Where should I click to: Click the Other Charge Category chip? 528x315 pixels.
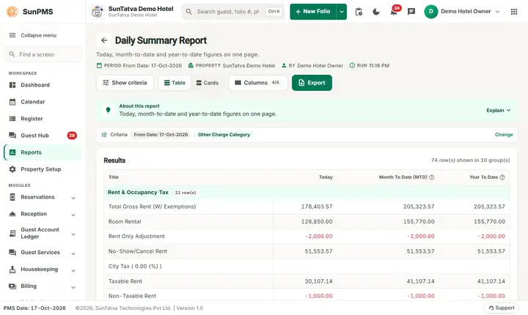tap(224, 135)
